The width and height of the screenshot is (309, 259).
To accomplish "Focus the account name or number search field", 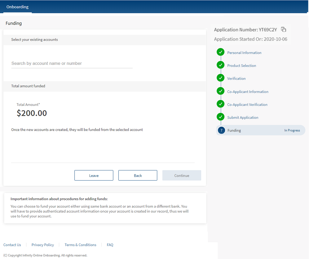I will pyautogui.click(x=72, y=64).
